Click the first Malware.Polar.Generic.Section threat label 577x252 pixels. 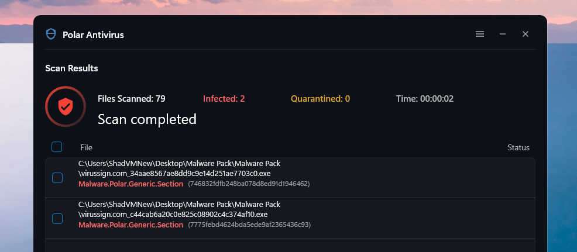point(130,184)
